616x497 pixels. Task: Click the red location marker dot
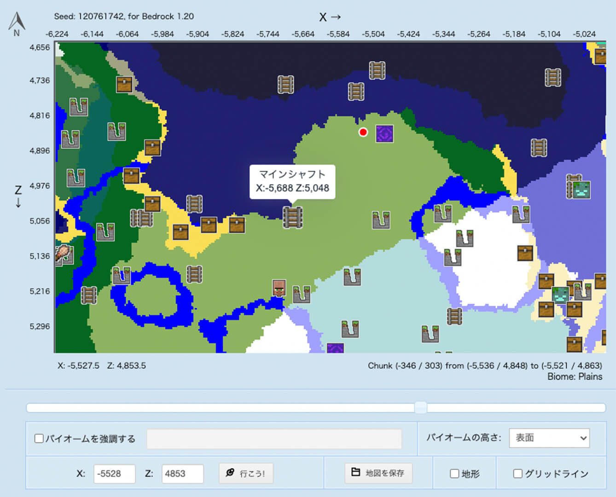[x=363, y=133]
